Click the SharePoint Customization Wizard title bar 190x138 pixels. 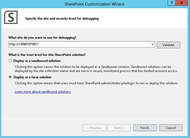coord(95,4)
